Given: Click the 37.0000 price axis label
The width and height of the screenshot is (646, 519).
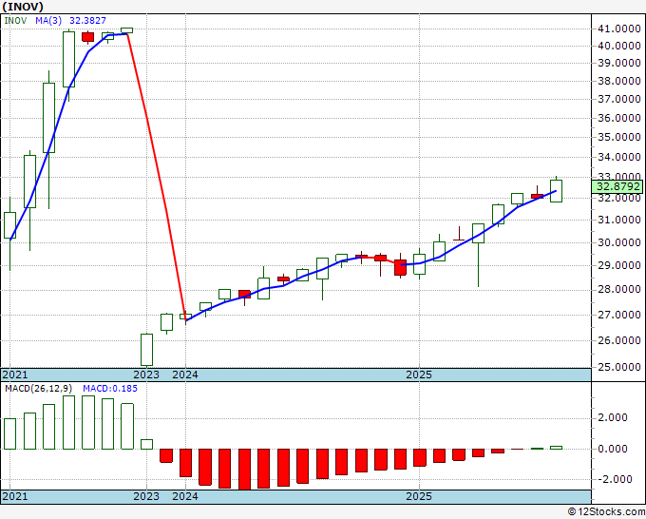Looking at the screenshot, I should point(618,99).
